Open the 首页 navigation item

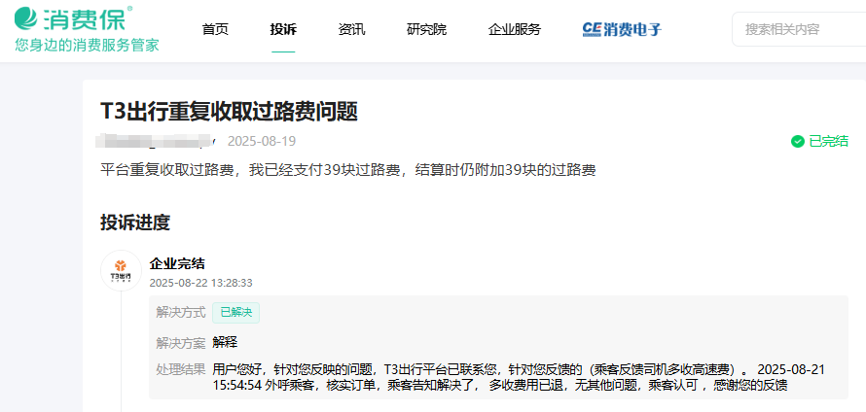[x=215, y=30]
